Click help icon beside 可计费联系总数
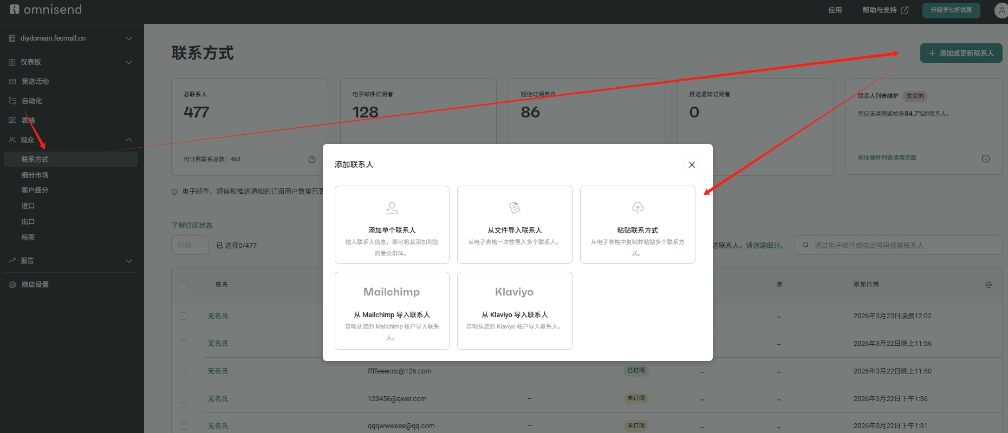Screen dimensions: 1008x433 pos(312,160)
